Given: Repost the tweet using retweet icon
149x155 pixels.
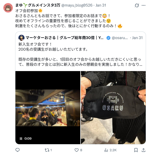Looking at the screenshot, I should point(48,150).
